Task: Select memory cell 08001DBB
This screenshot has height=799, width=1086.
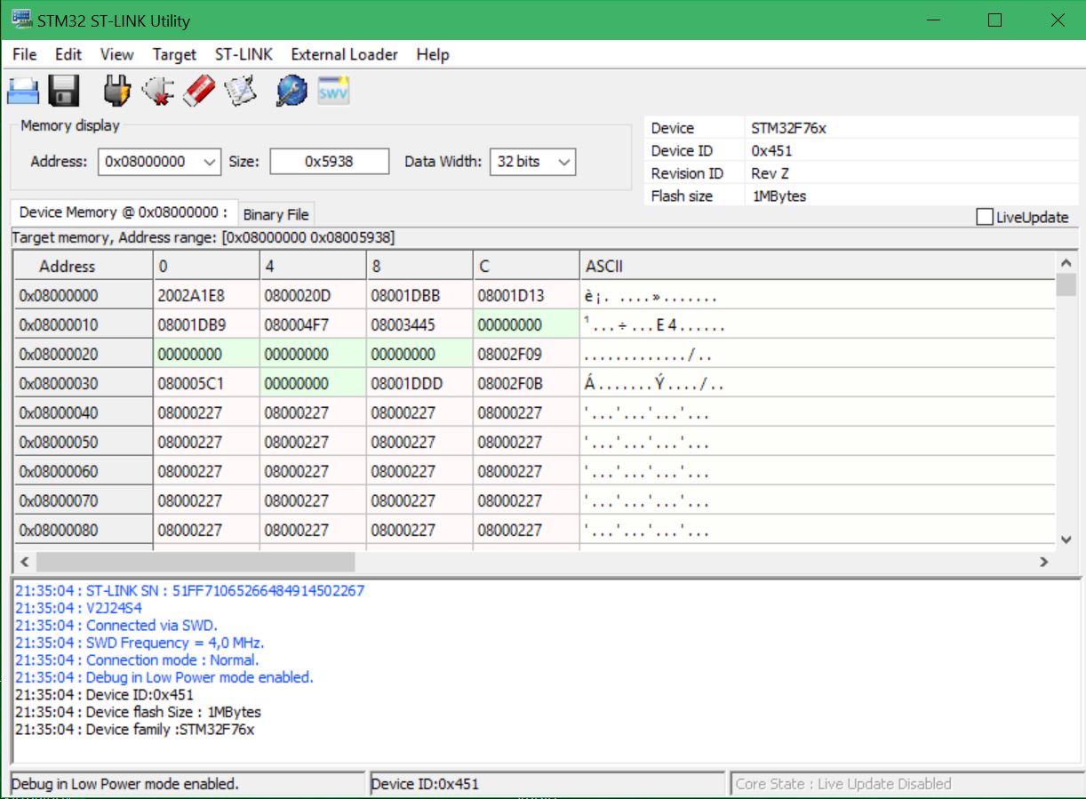Action: click(419, 295)
